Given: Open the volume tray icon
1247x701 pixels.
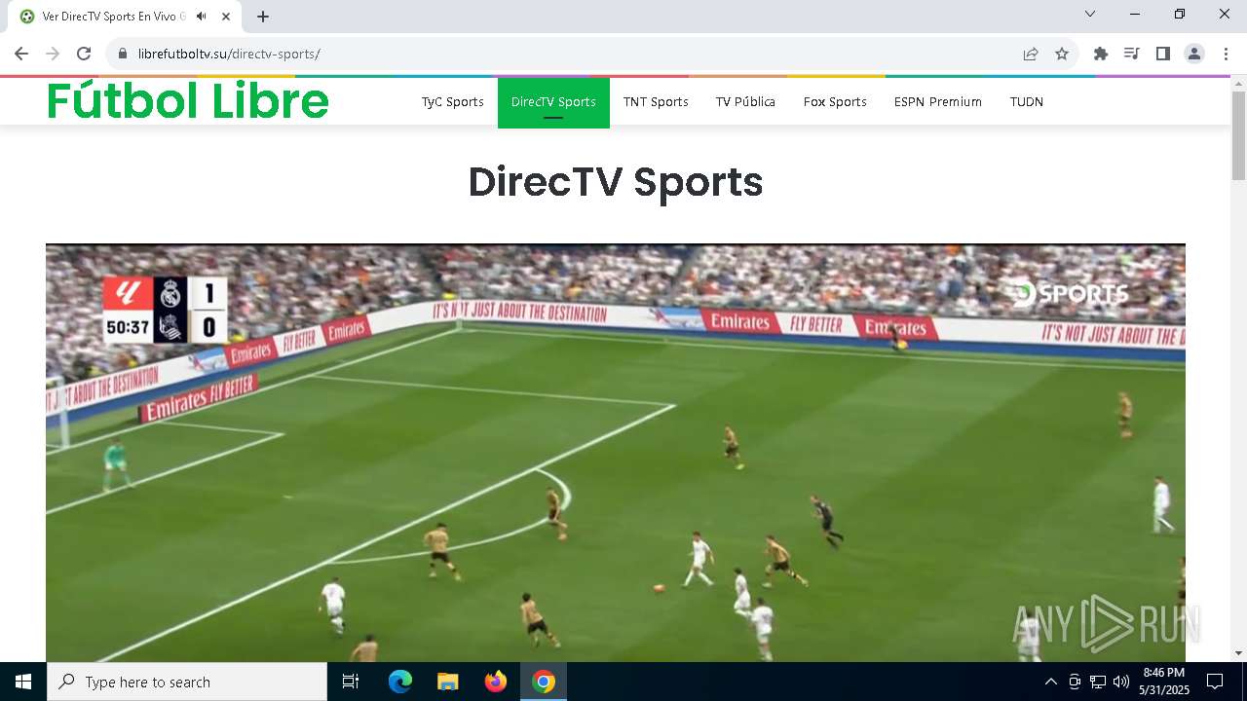Looking at the screenshot, I should (x=1121, y=682).
